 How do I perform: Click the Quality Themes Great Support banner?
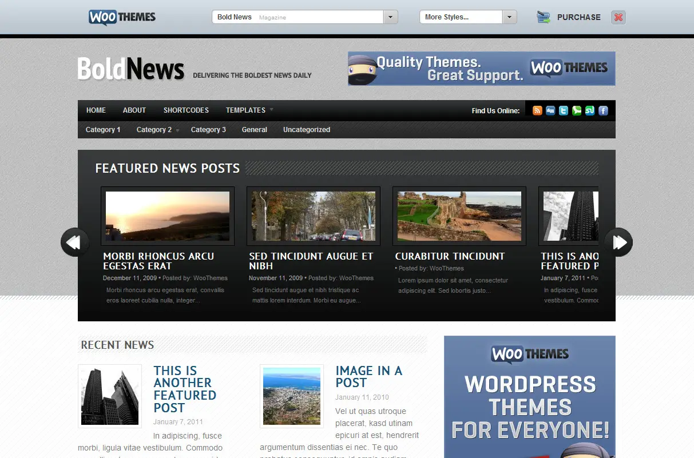(482, 69)
